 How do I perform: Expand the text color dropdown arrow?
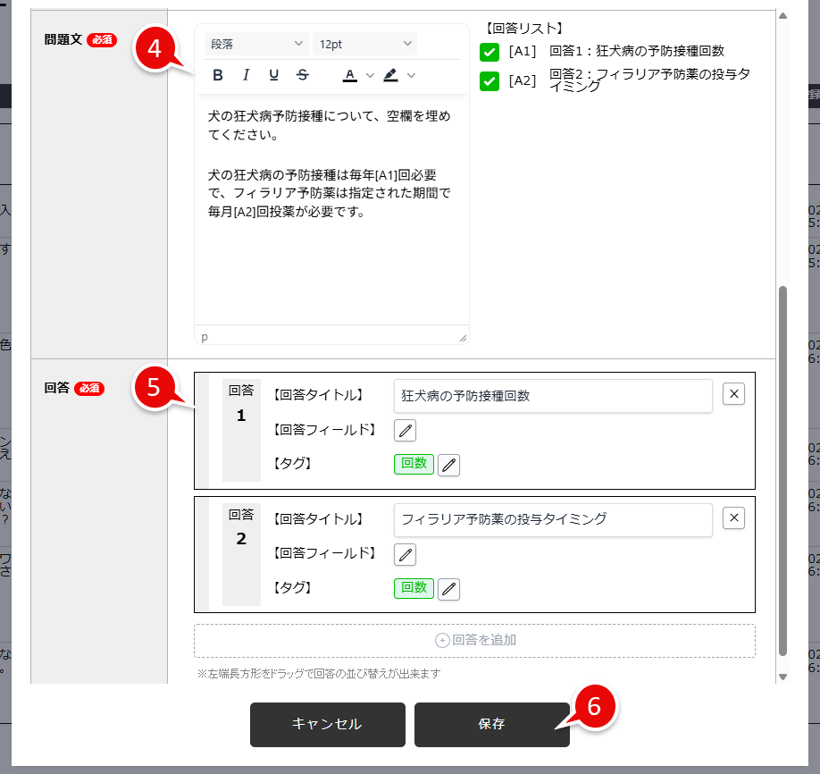pos(370,75)
